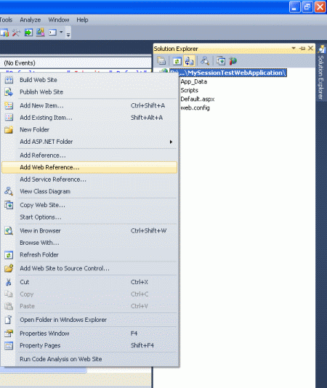Image resolution: width=327 pixels, height=388 pixels.
Task: Click the Cut scissors icon
Action: pos(9,282)
